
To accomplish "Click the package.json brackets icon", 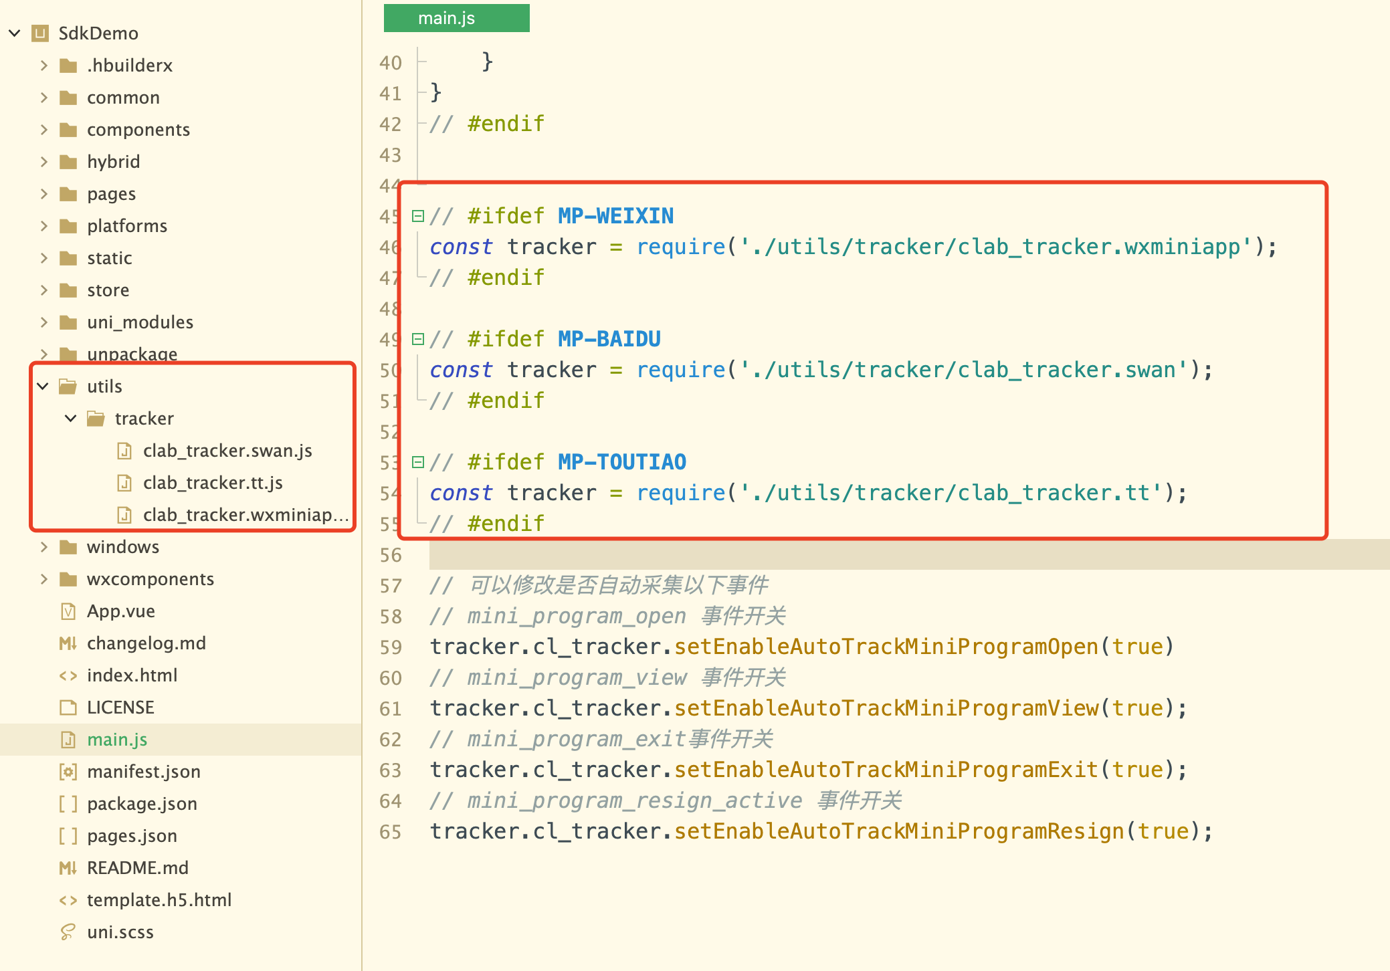I will (68, 804).
